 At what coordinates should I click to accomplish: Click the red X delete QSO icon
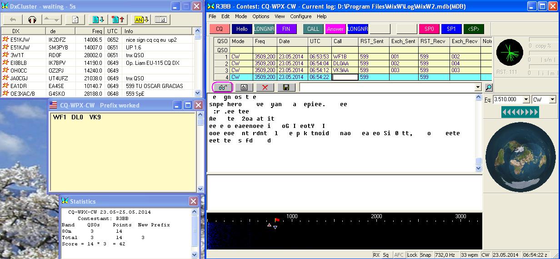point(265,87)
